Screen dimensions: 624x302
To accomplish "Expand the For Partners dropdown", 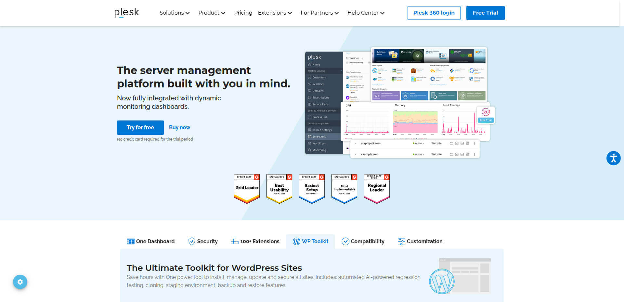I will coord(319,13).
